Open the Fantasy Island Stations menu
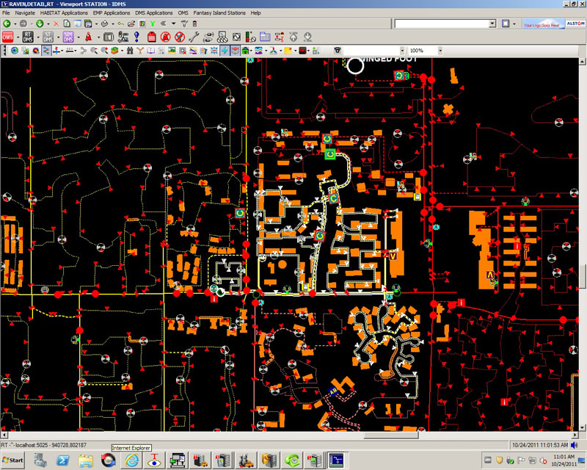Image resolution: width=587 pixels, height=470 pixels. 219,12
